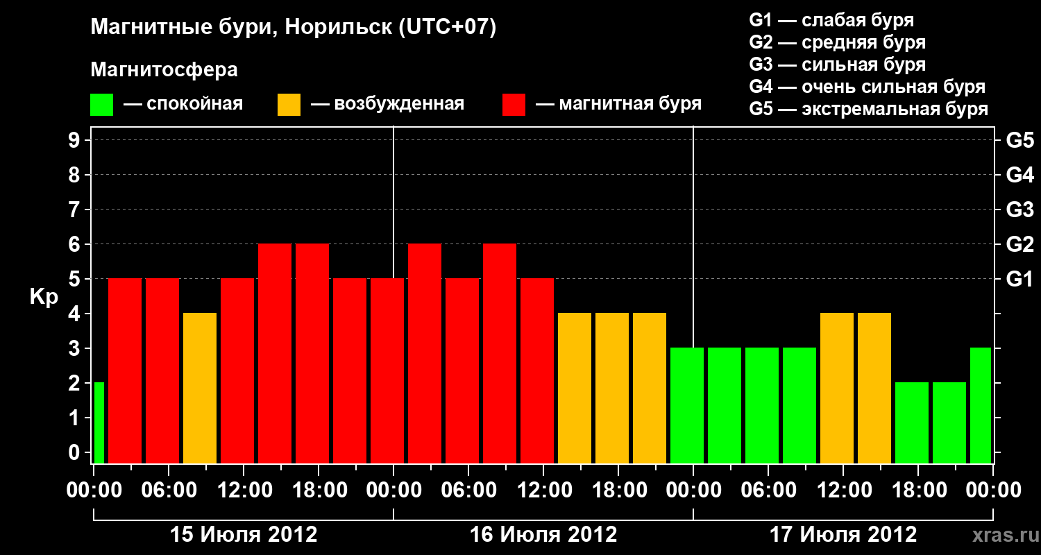This screenshot has width=1041, height=555.
Task: Click the '— спокойная' legend label
Action: click(x=183, y=105)
